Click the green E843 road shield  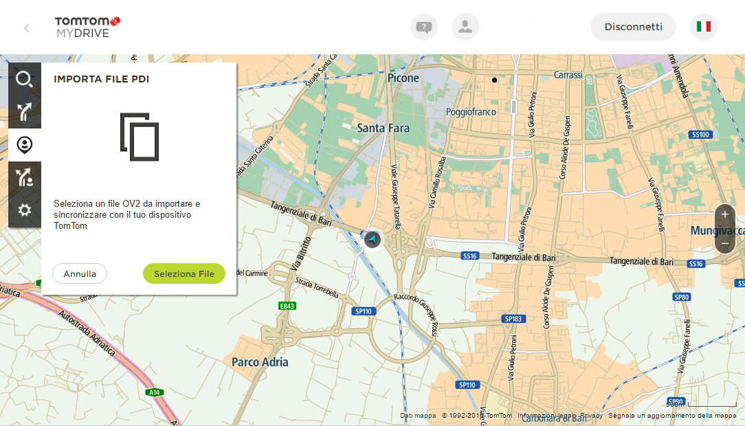[287, 306]
